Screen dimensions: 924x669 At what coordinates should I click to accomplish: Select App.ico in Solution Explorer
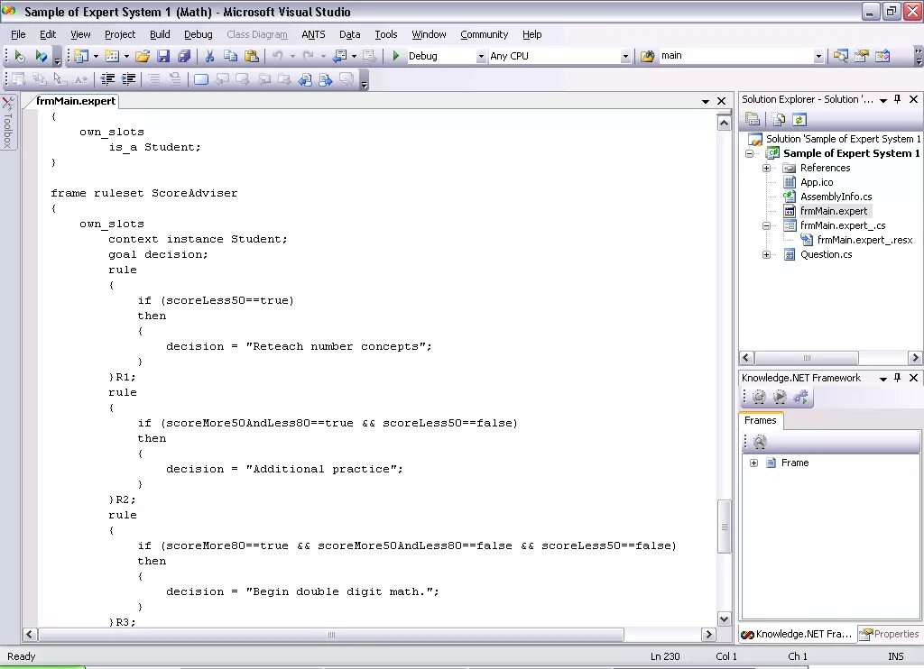(x=816, y=182)
